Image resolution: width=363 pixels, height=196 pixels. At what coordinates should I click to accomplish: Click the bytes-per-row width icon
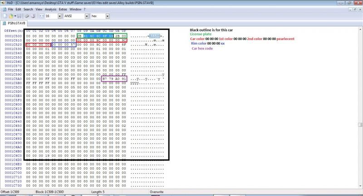point(42,16)
